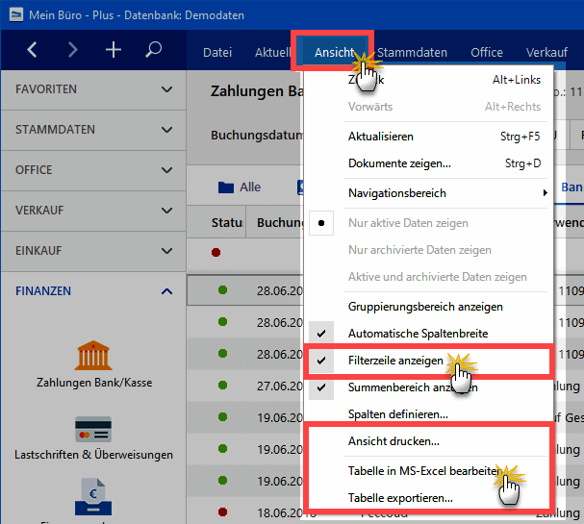Toggle Automatische Spaltenbreite checkmark

point(321,334)
